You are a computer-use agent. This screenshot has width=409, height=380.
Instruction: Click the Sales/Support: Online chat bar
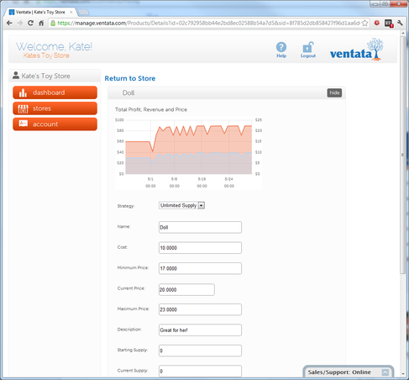(x=349, y=372)
